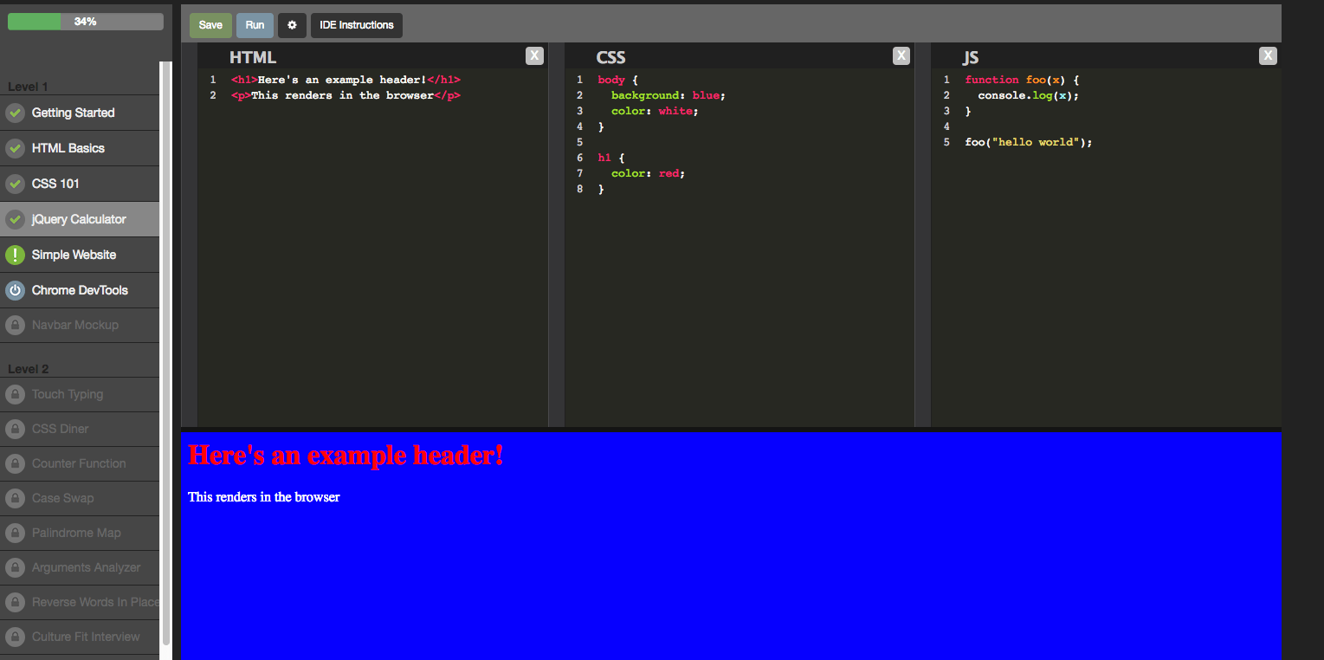Click HTML code line with h1 tag
Viewport: 1324px width, 660px height.
point(346,80)
